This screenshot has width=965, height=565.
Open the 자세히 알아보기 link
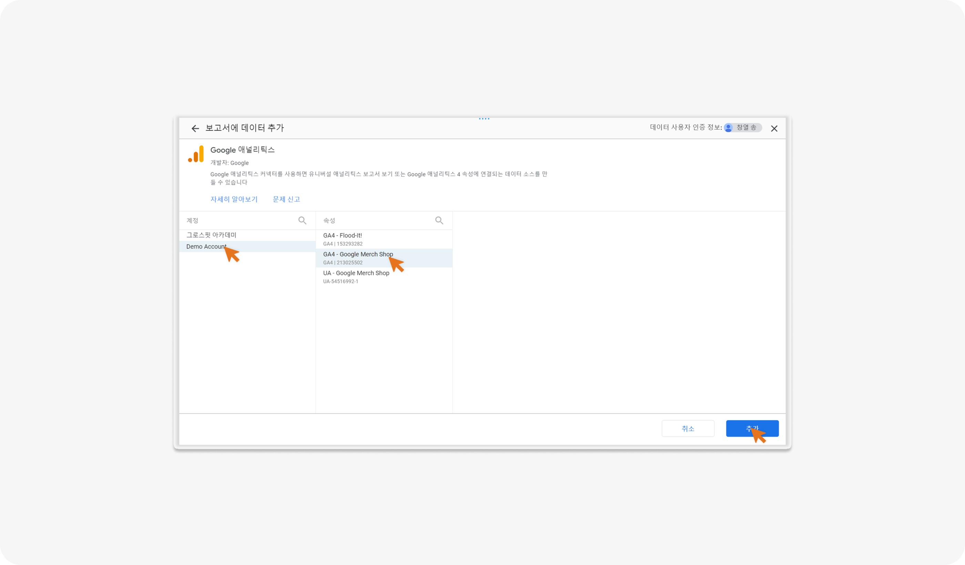coord(234,199)
